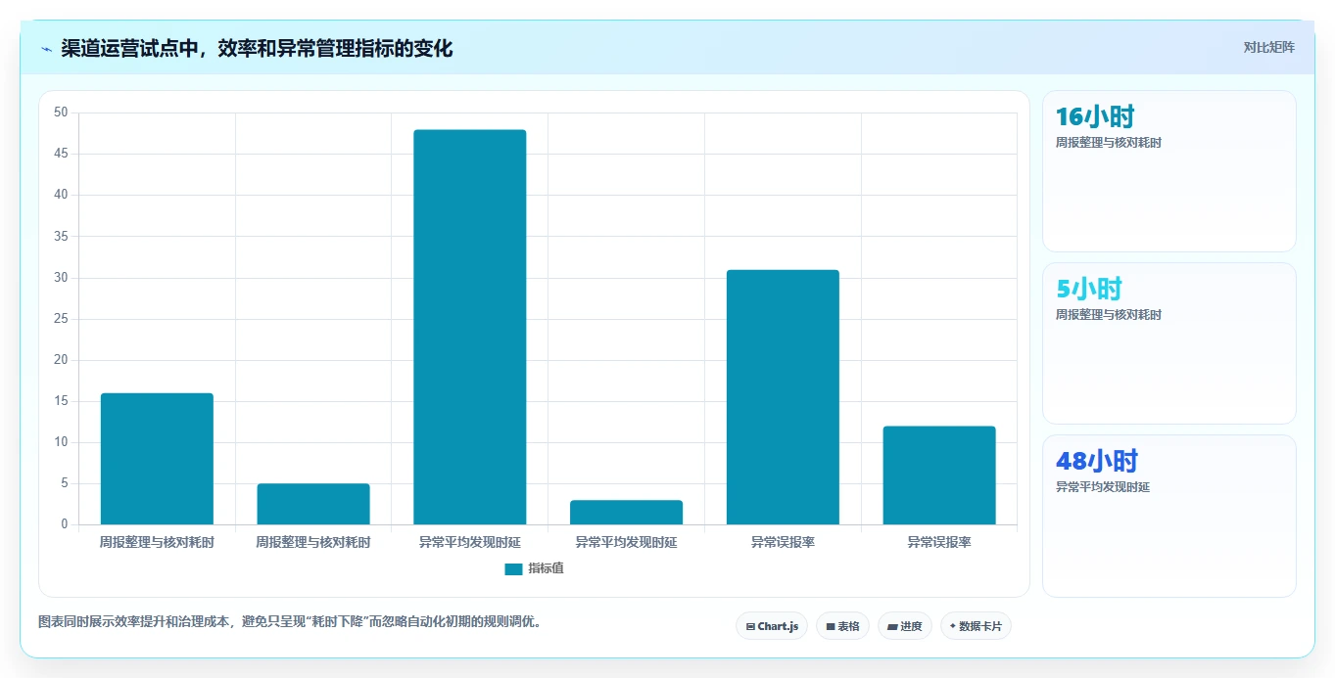The width and height of the screenshot is (1335, 678).
Task: Select the Chart.js chip
Action: pyautogui.click(x=772, y=626)
